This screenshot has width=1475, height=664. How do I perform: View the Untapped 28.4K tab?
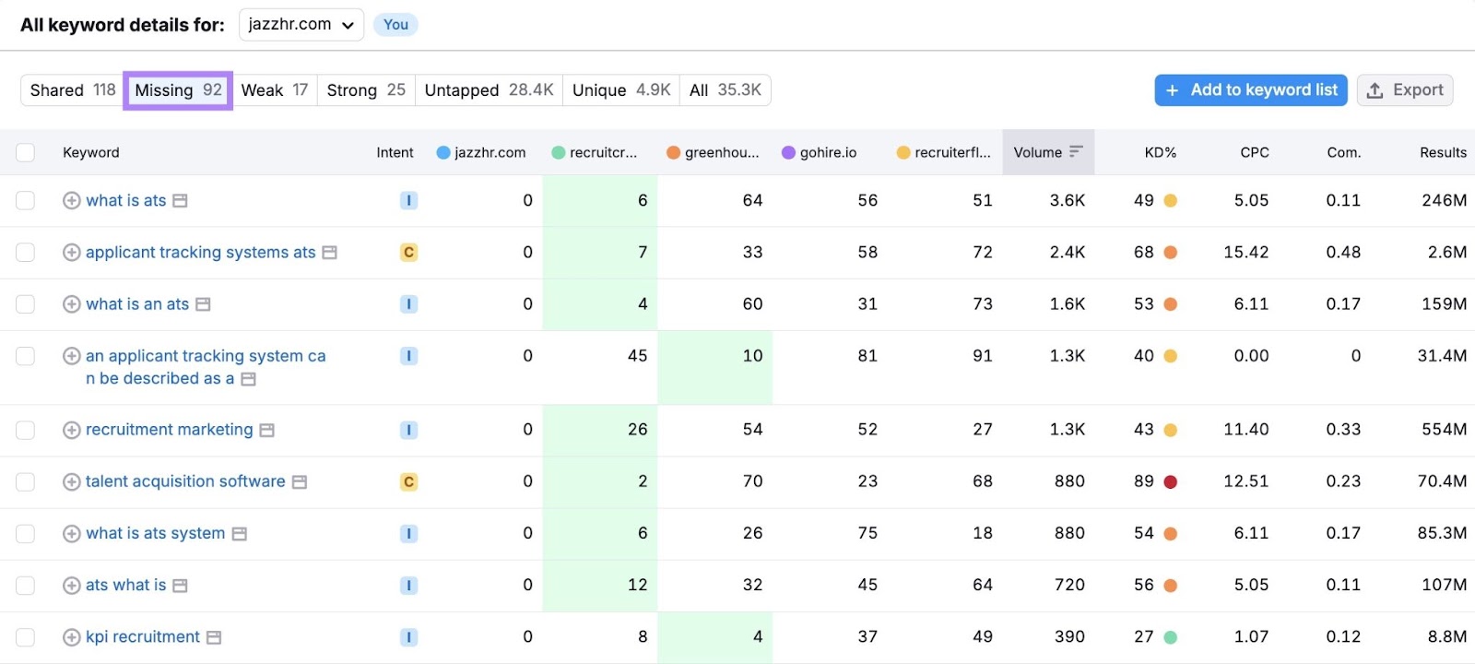coord(489,89)
